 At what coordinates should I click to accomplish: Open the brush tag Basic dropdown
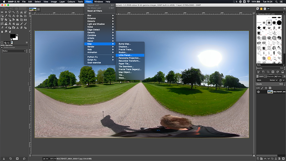(271, 65)
